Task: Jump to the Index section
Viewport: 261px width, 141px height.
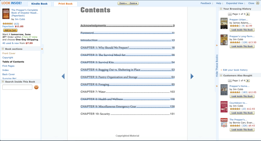Action: point(6,70)
